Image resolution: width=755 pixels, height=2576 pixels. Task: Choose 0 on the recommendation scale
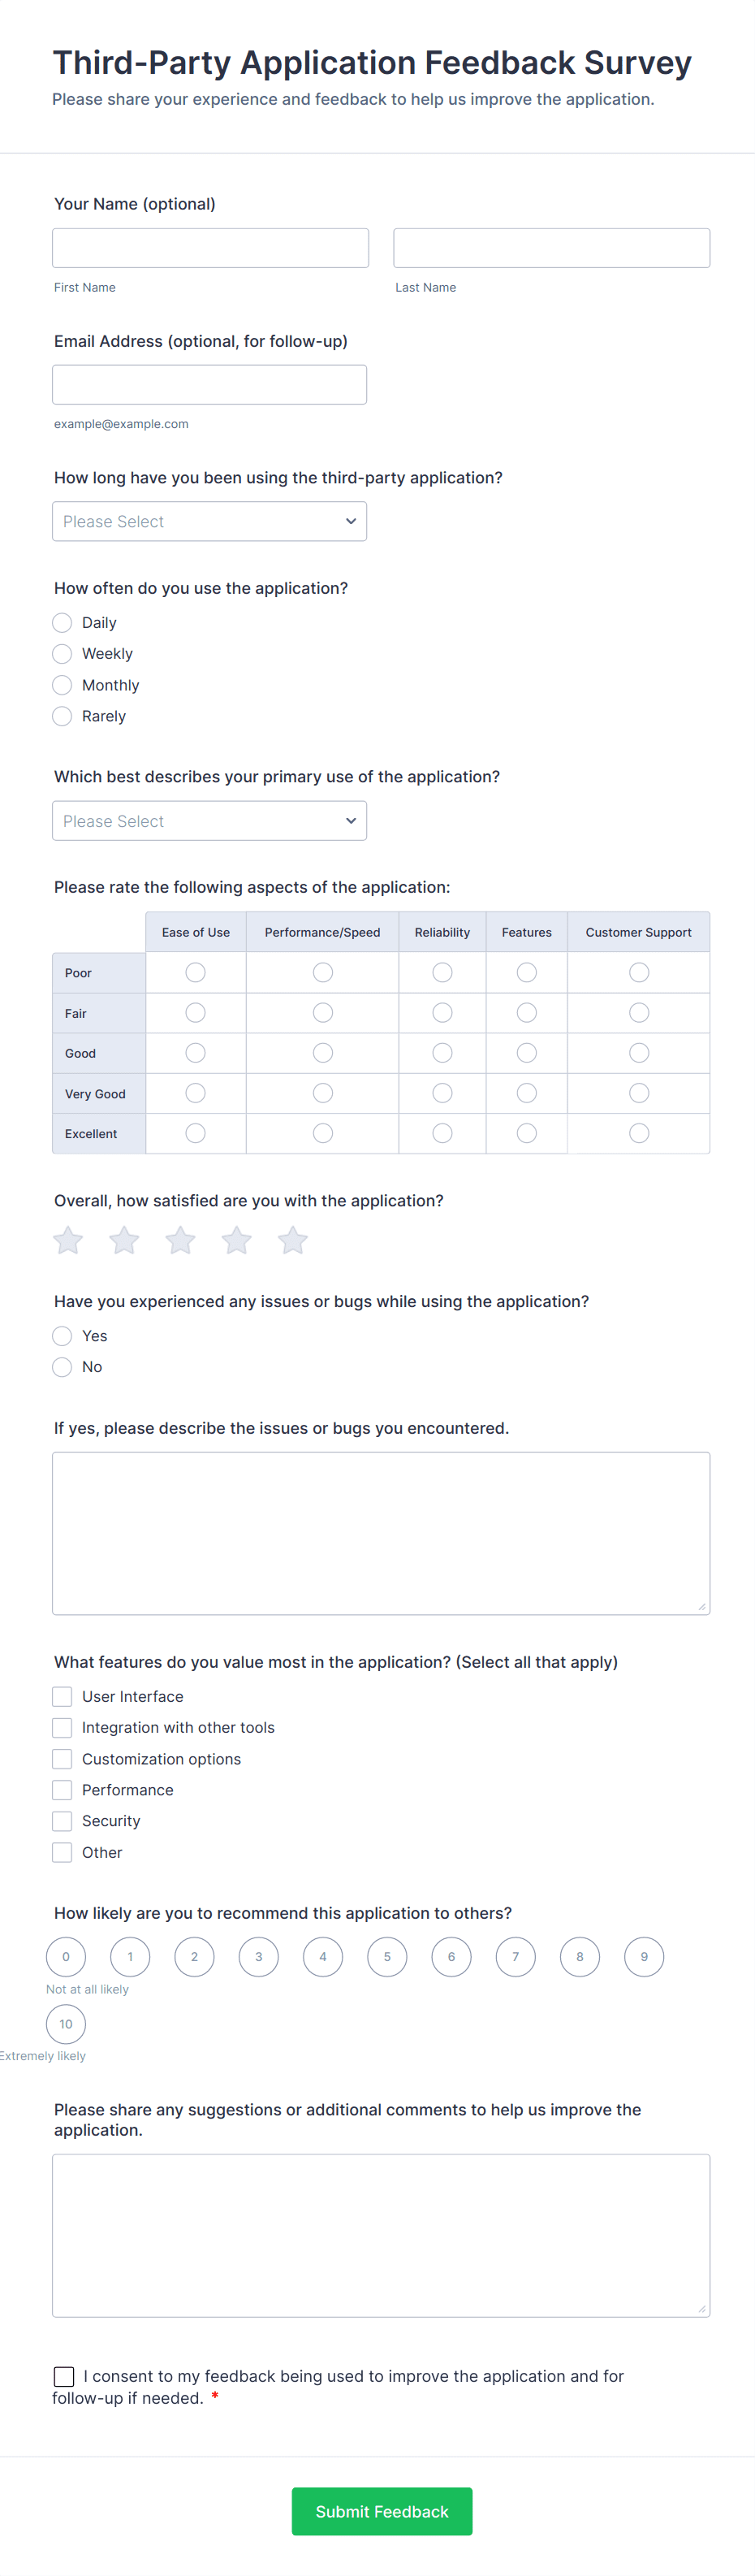click(66, 1956)
